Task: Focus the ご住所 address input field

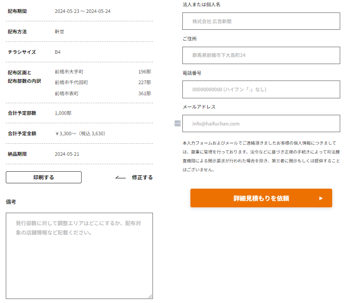Action: click(261, 55)
